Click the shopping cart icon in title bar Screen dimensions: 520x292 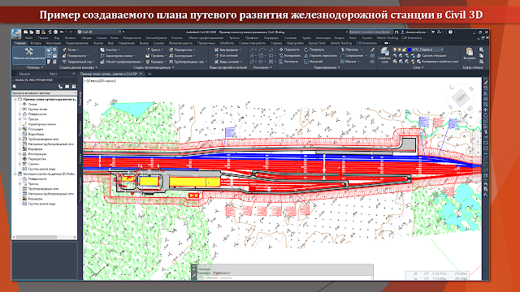point(433,32)
